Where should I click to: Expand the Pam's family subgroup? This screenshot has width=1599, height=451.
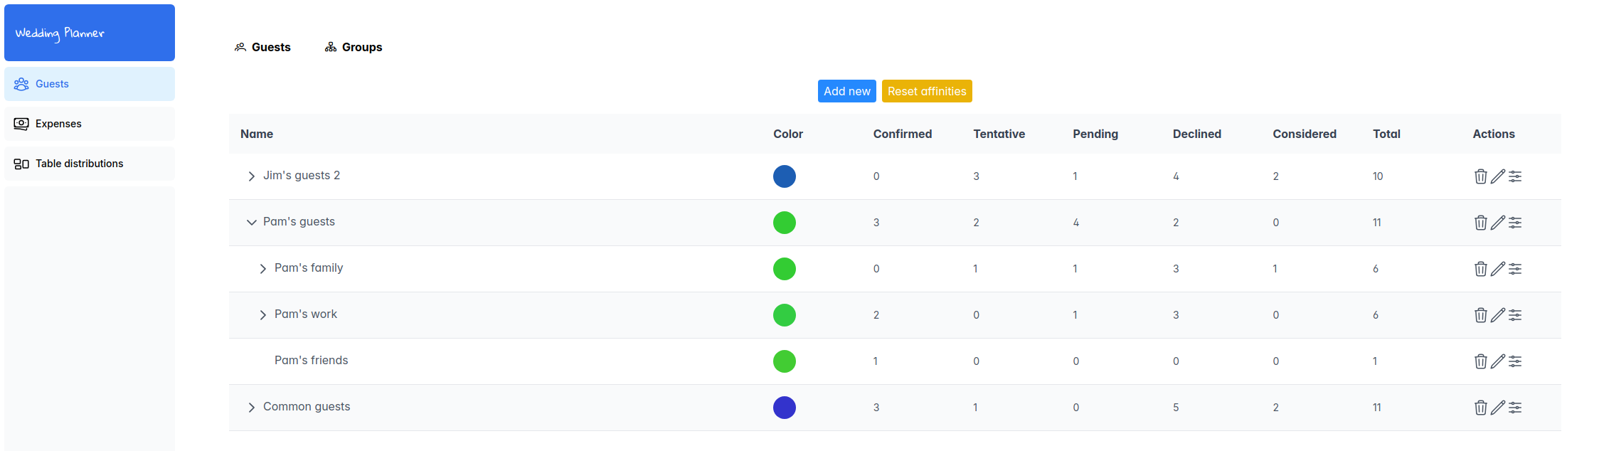click(x=262, y=269)
